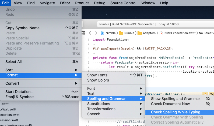
Task: Click the Adapters folder icon in jump bar
Action: (x=140, y=33)
